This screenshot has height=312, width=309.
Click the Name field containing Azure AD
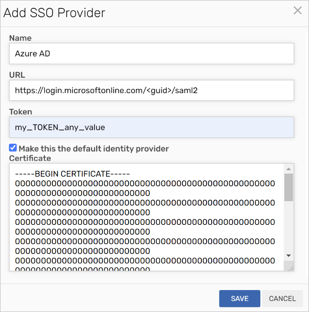tap(152, 53)
